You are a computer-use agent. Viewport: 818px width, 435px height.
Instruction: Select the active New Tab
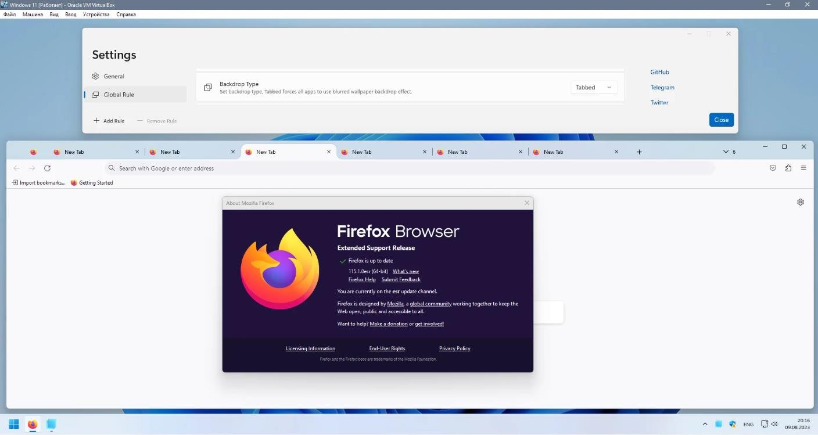click(288, 152)
